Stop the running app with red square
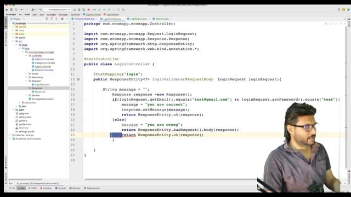The height and width of the screenshot is (197, 351). click(89, 10)
